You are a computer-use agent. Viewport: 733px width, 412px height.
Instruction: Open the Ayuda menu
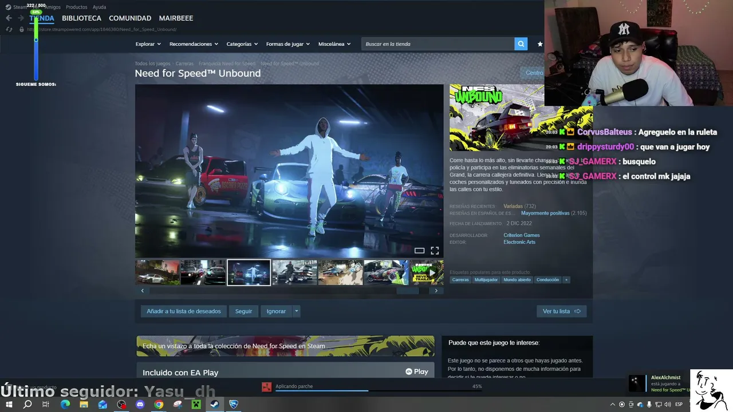pos(99,7)
